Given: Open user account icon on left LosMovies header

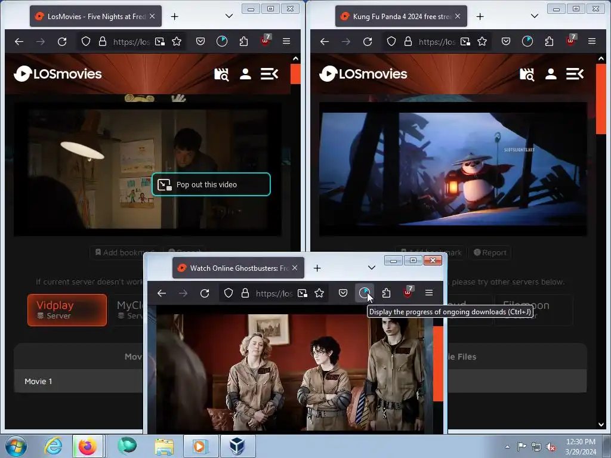Looking at the screenshot, I should (245, 74).
